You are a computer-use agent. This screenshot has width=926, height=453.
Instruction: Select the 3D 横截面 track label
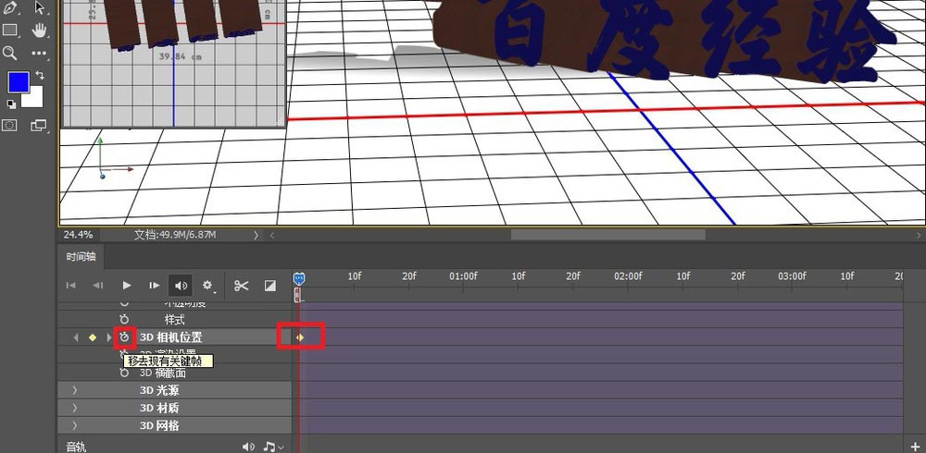(x=163, y=373)
